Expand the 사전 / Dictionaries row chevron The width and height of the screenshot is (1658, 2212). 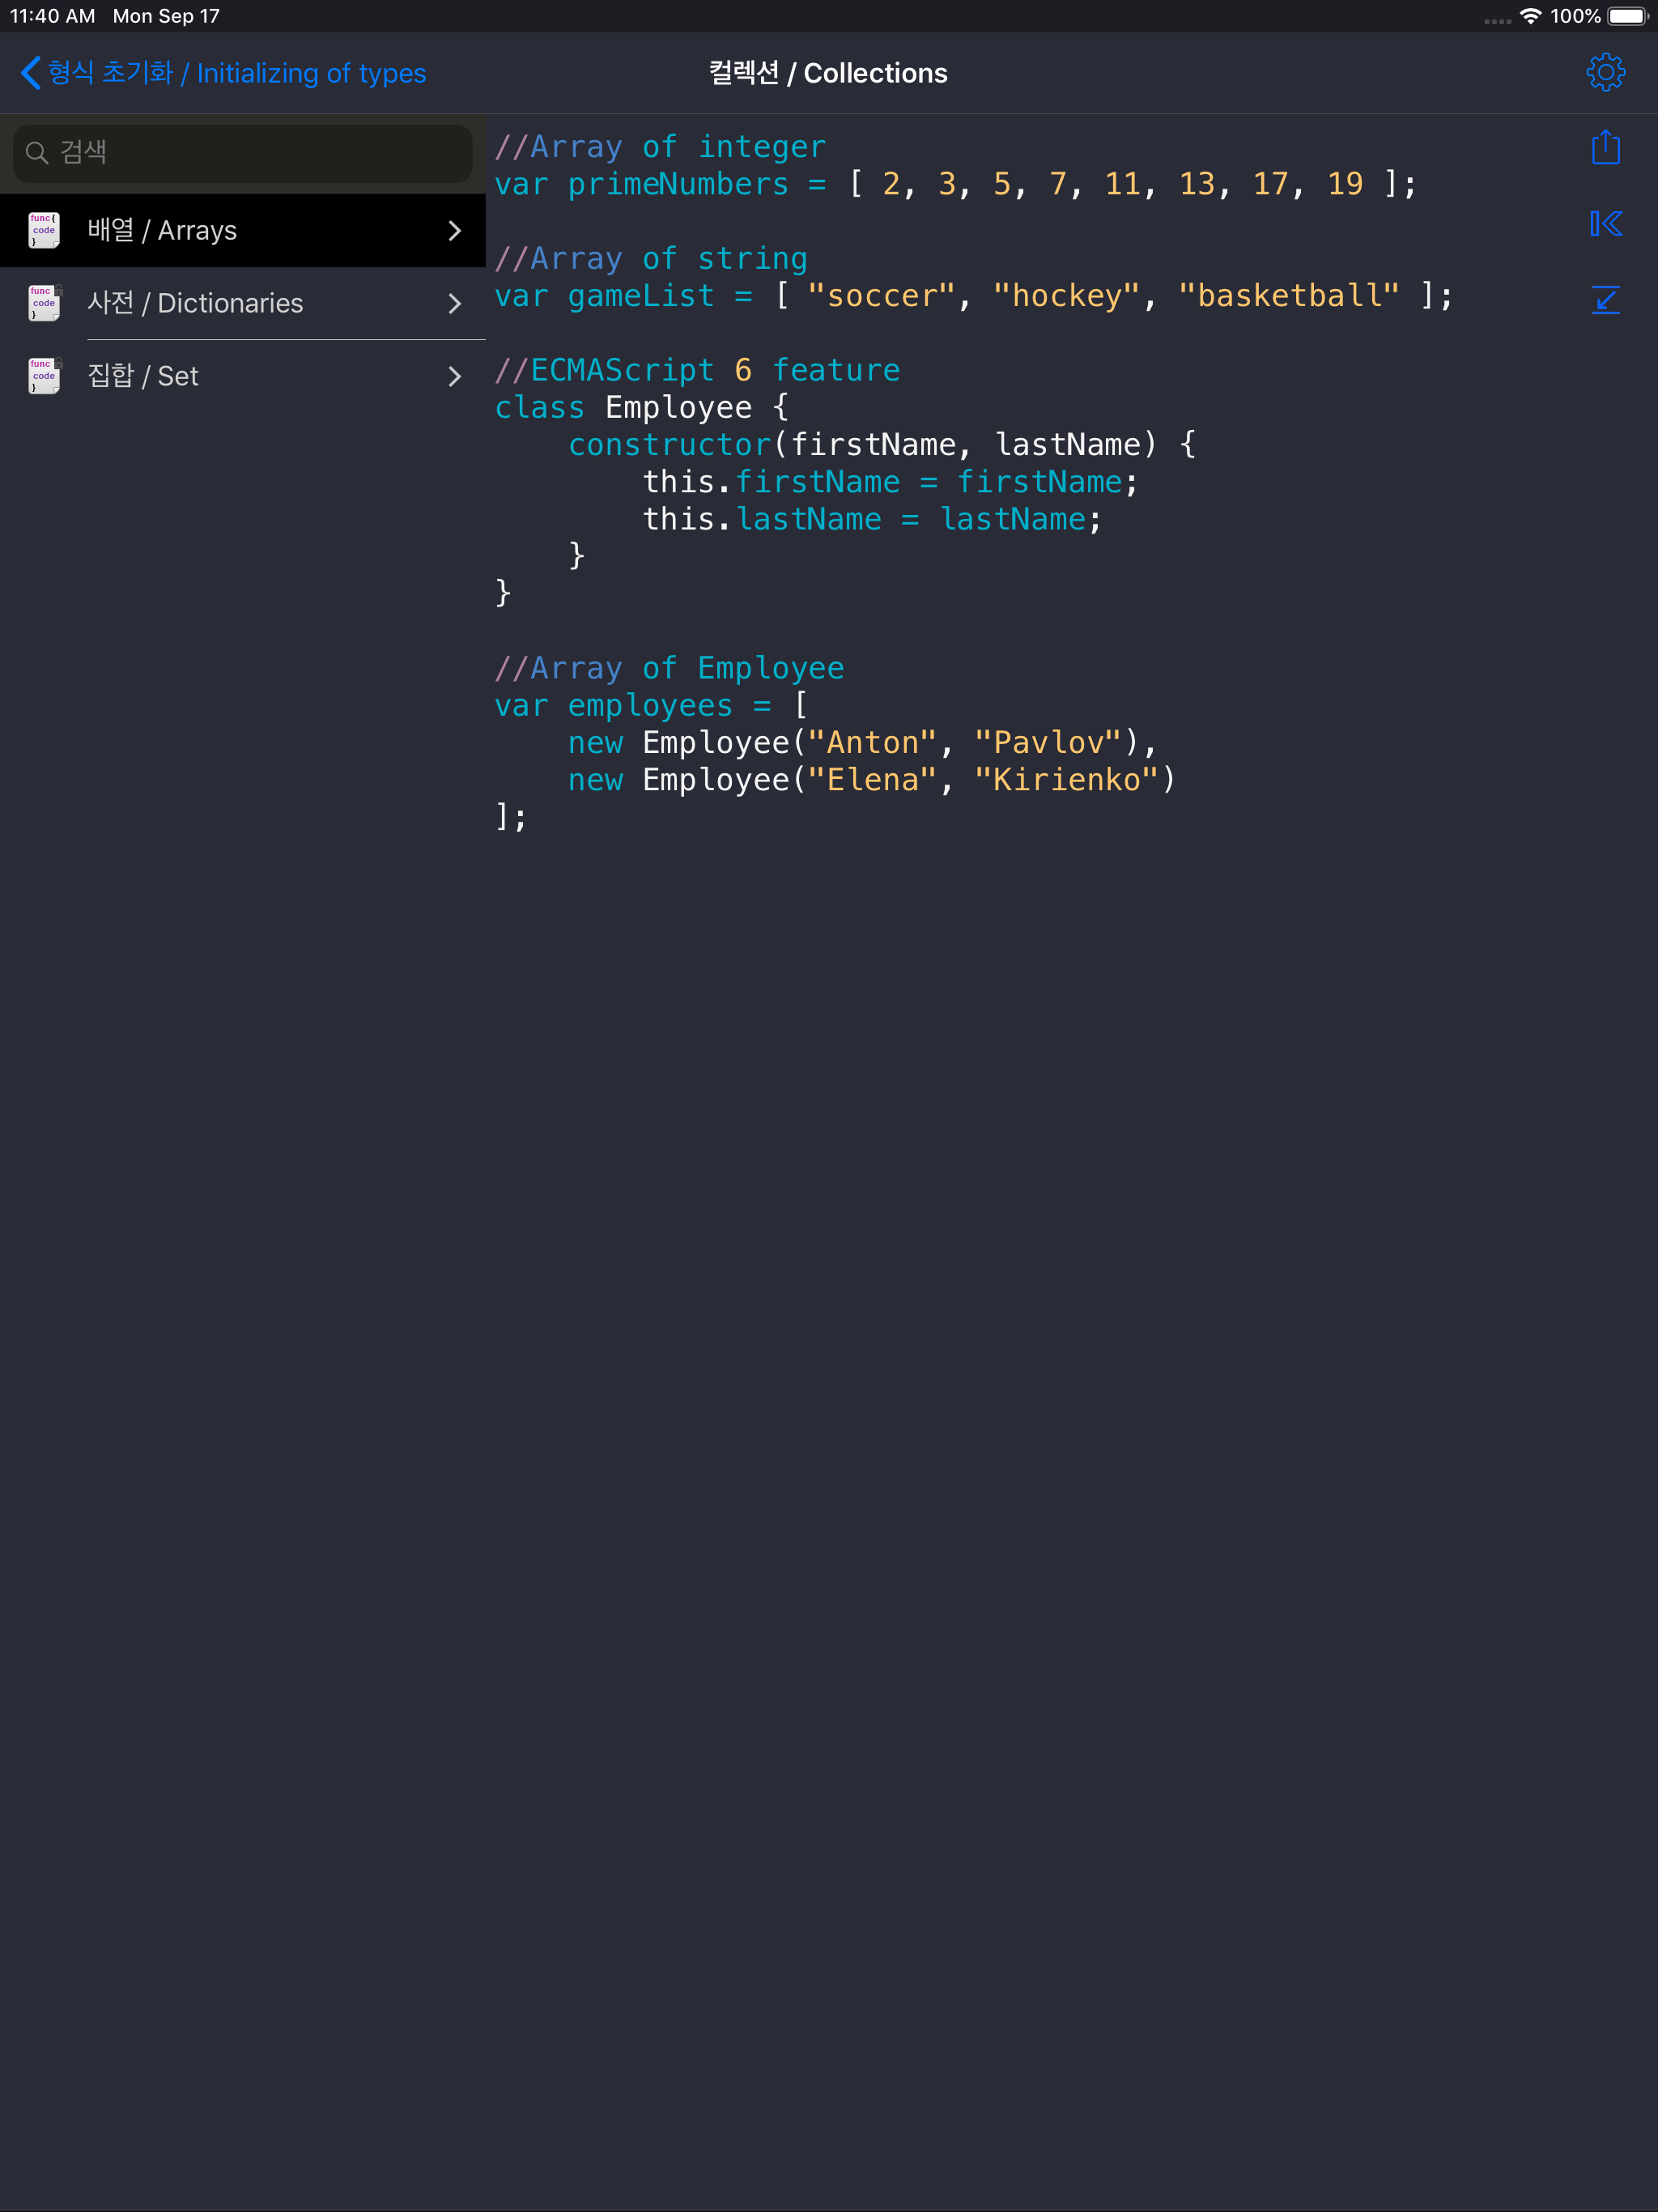point(455,303)
